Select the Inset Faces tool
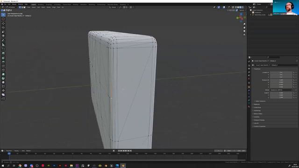Viewport: 299px width, 168px height. coord(3,58)
